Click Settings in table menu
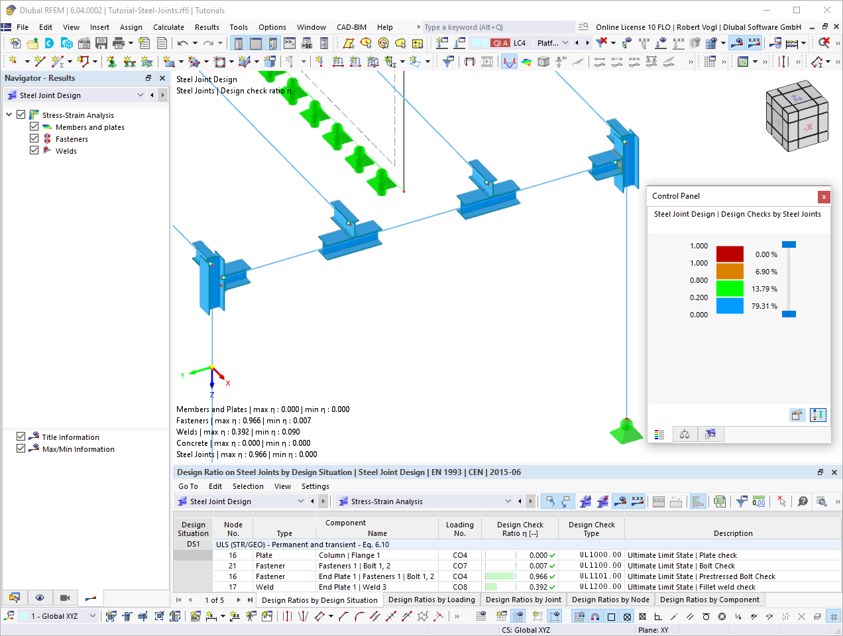 click(x=315, y=486)
